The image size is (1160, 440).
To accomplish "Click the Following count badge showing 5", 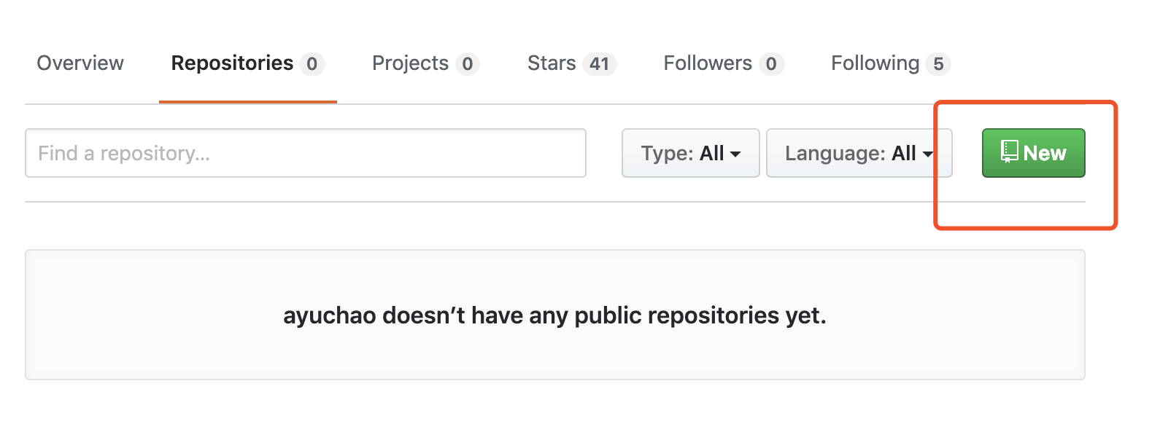I will tap(938, 64).
